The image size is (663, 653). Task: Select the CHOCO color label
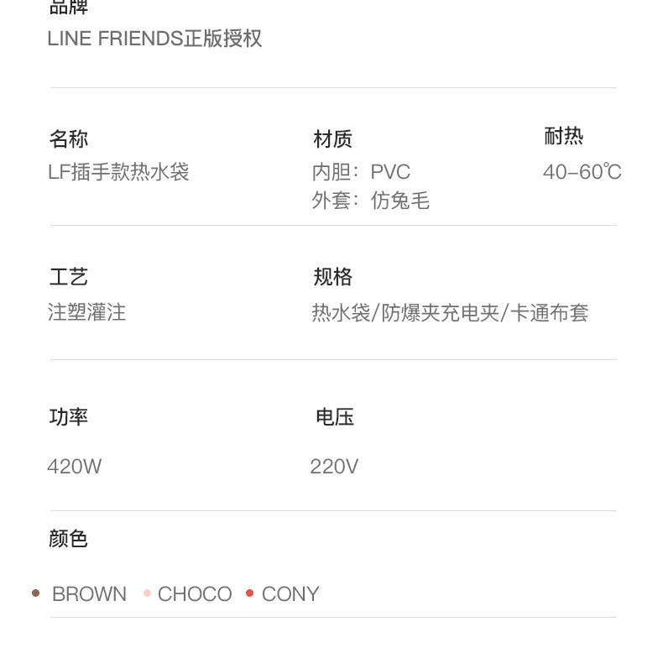click(x=195, y=594)
